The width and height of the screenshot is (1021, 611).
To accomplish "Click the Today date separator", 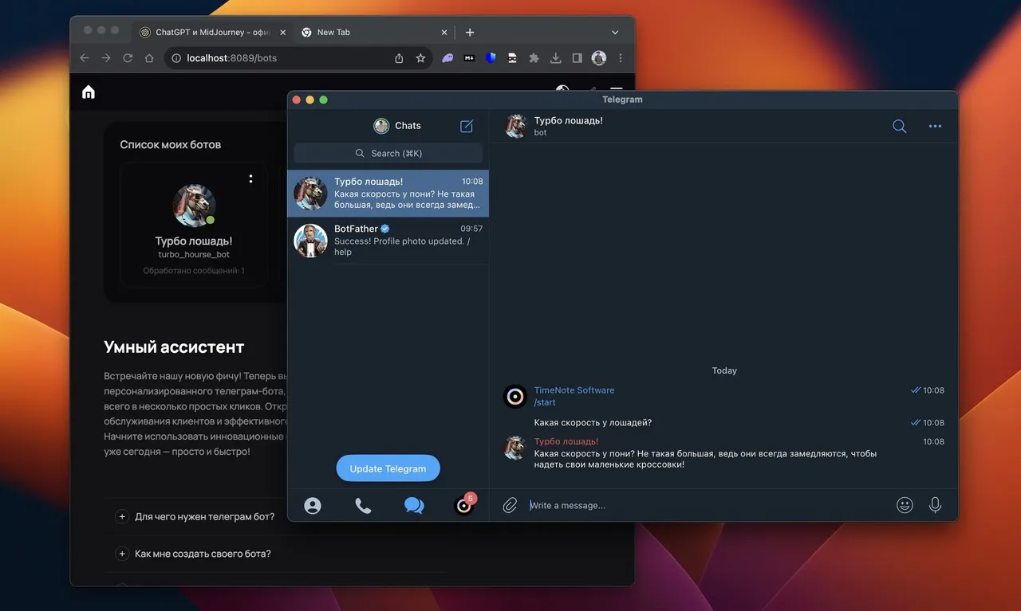I will click(x=724, y=370).
